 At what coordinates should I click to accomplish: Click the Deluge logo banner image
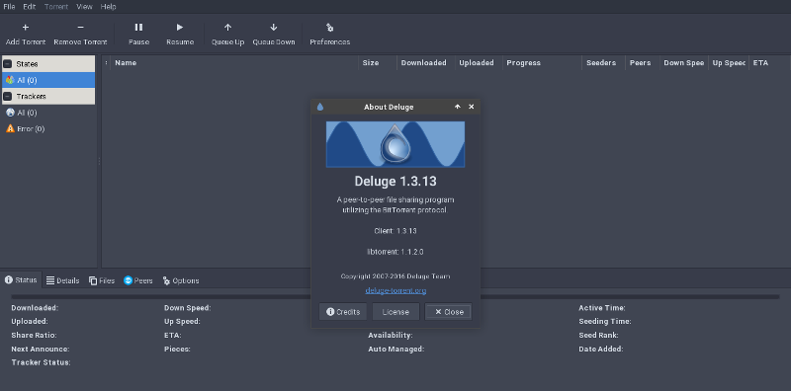tap(395, 144)
